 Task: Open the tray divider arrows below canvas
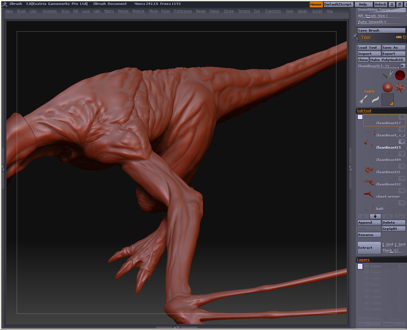click(176, 328)
